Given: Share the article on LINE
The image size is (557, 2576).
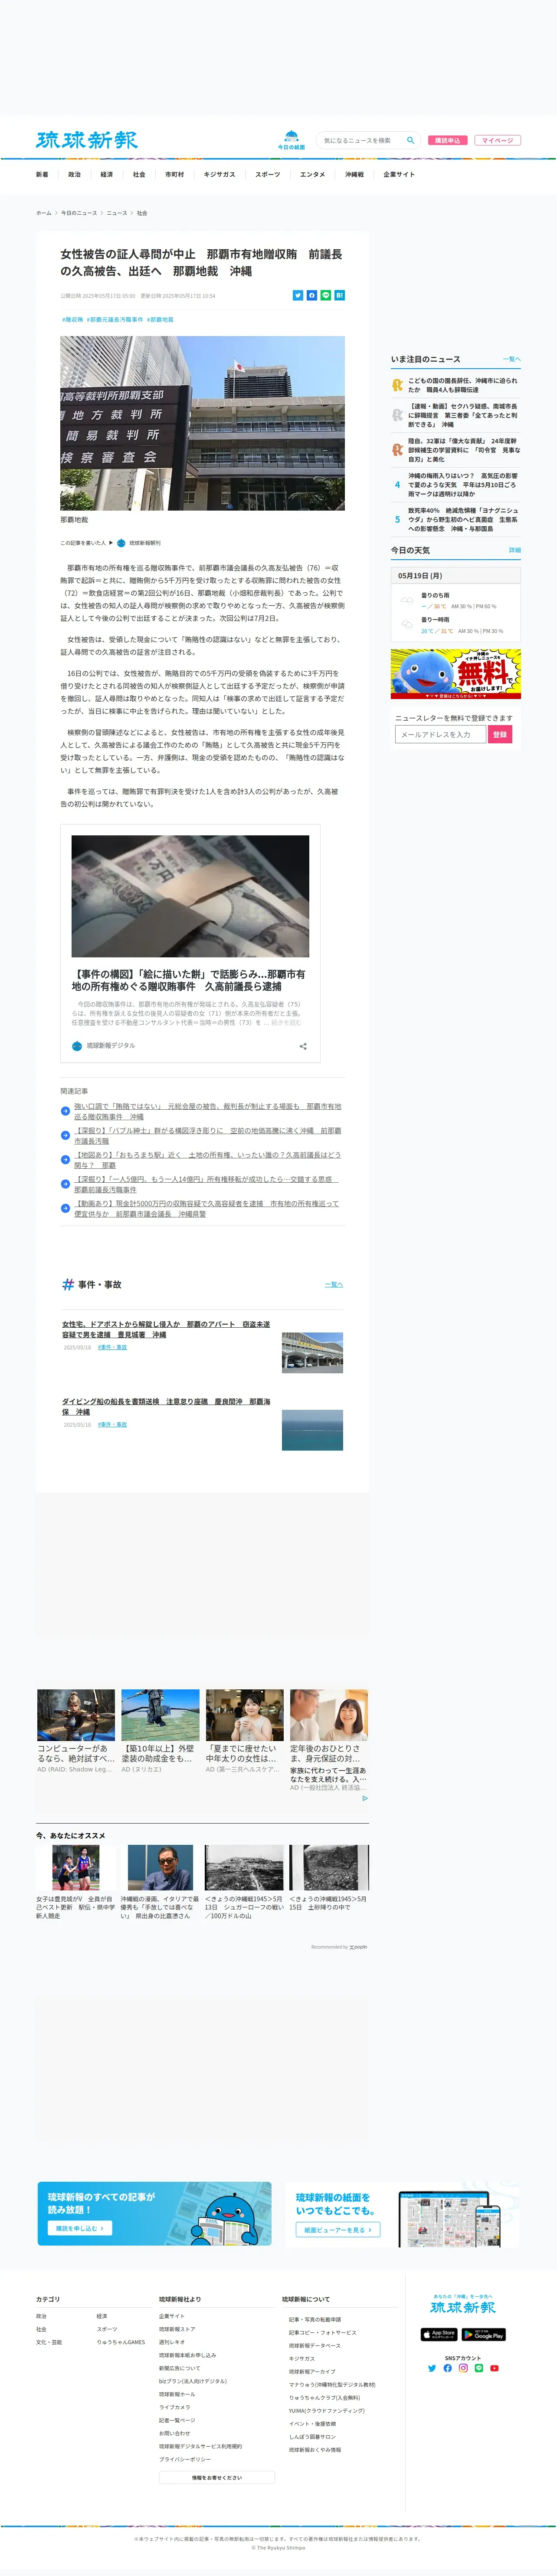Looking at the screenshot, I should [x=325, y=295].
